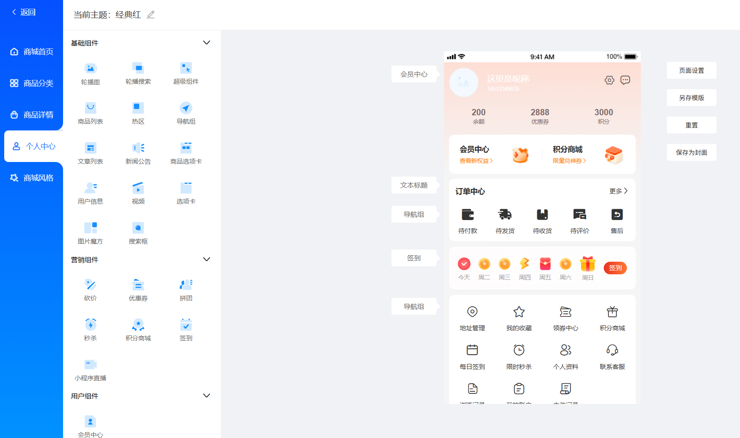Click the 联系客服 headset icon

coord(612,350)
